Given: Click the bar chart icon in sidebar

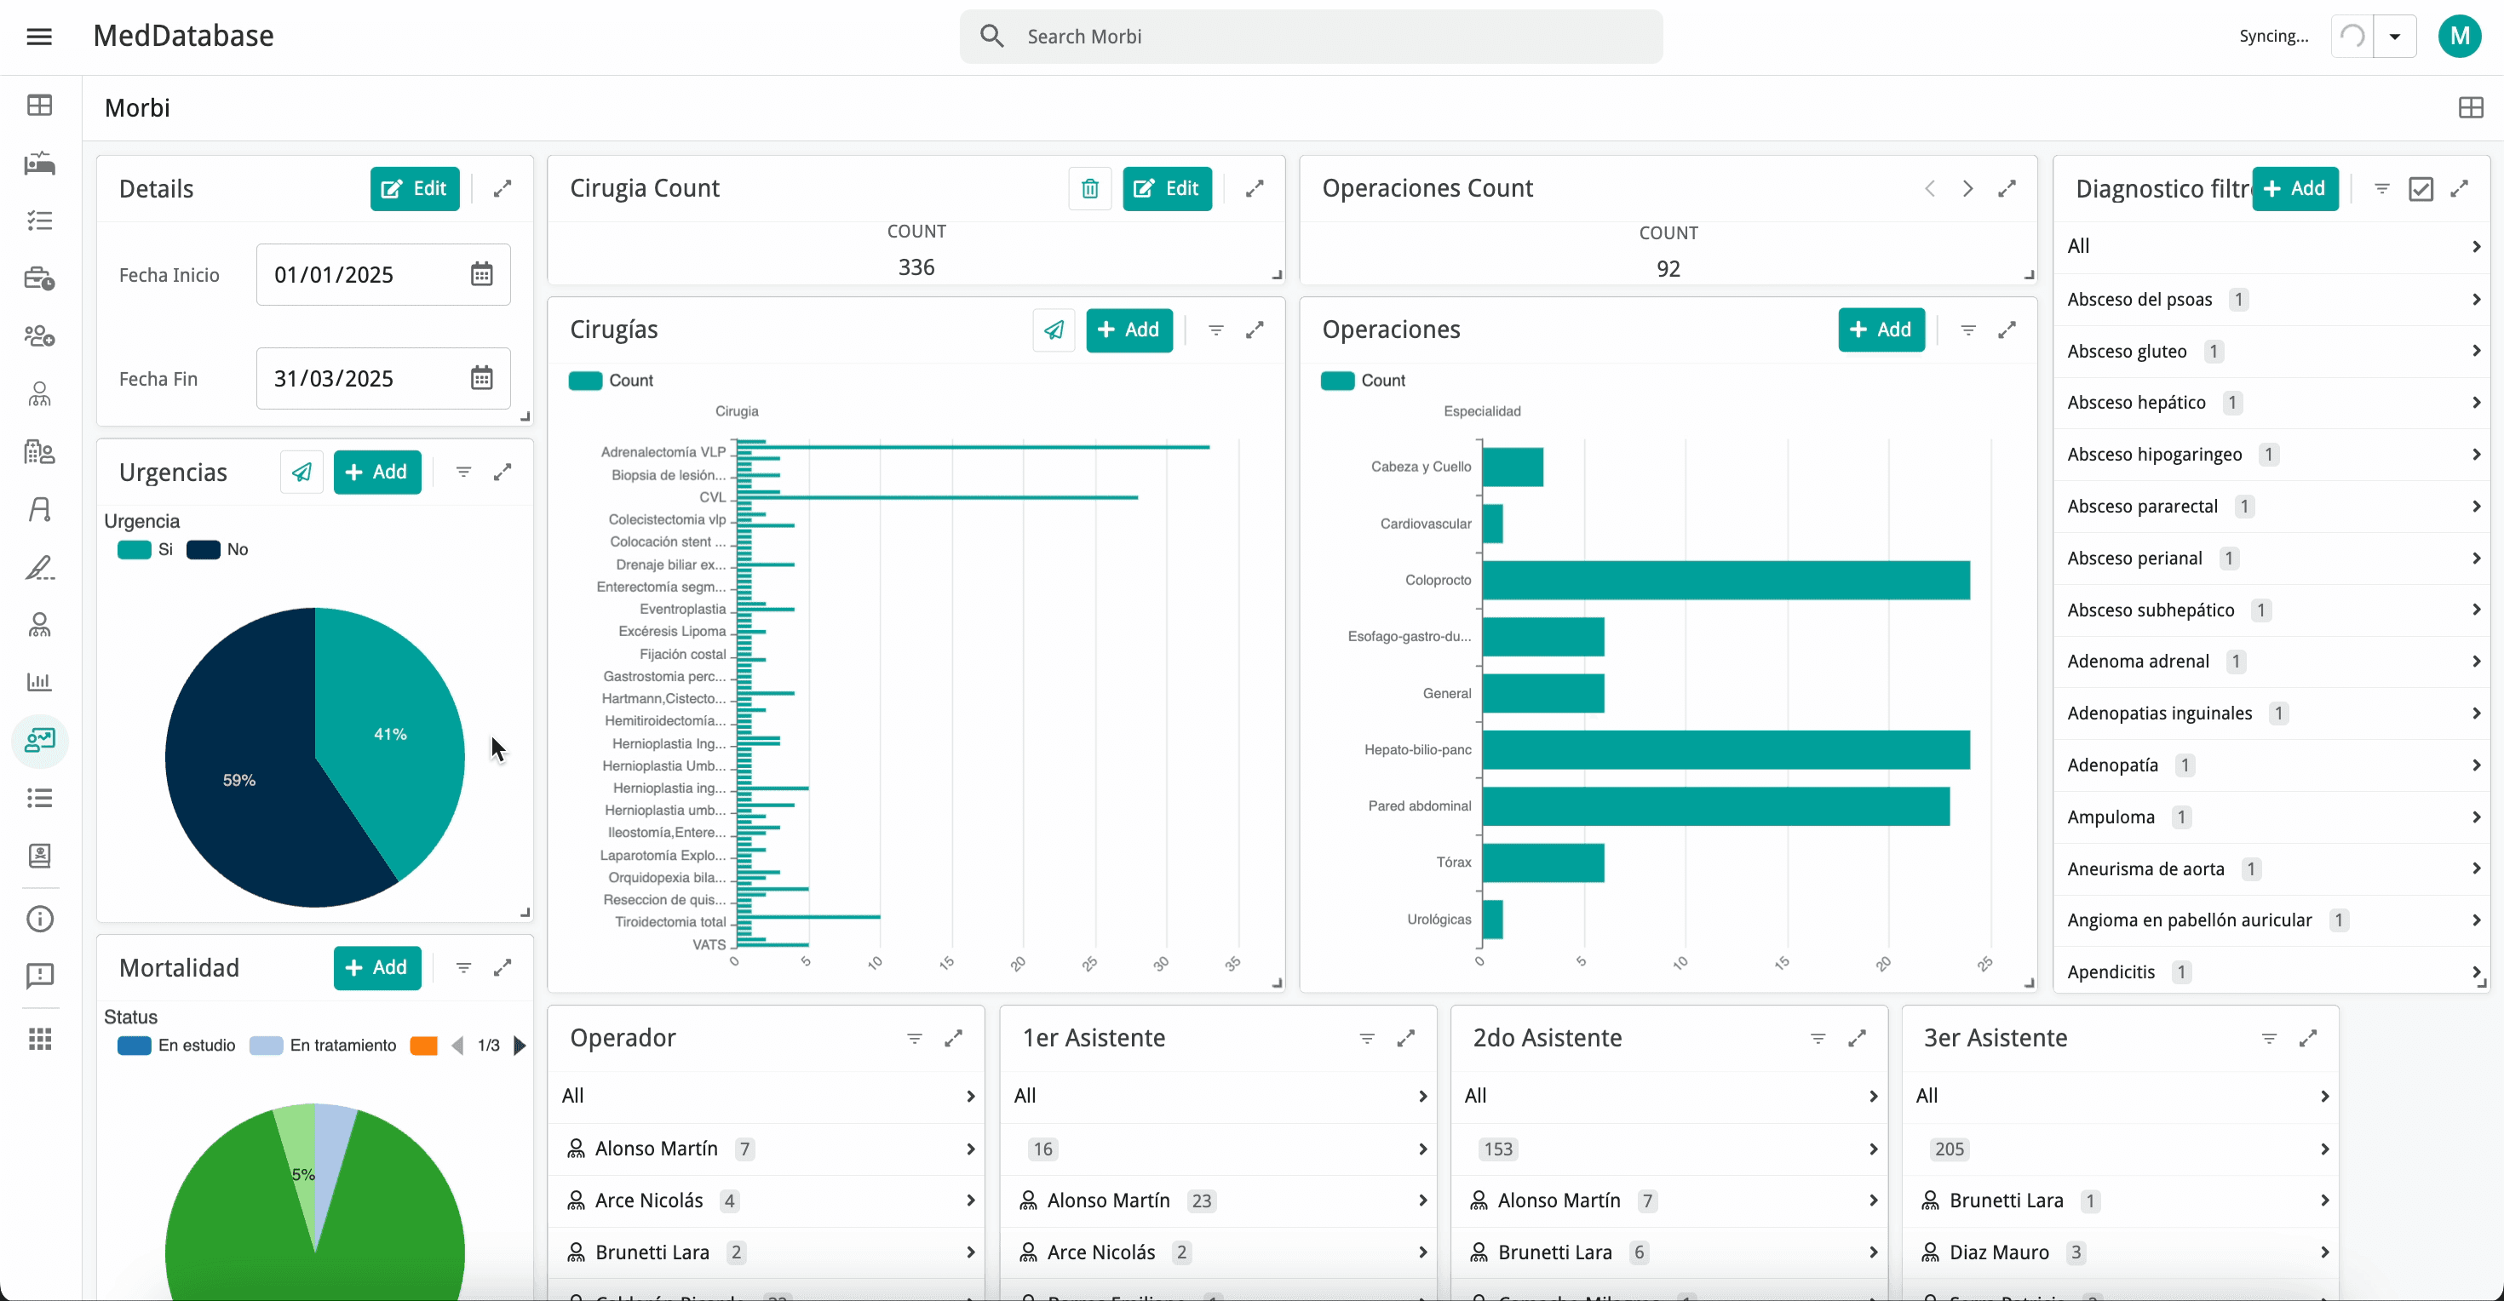Looking at the screenshot, I should [40, 682].
